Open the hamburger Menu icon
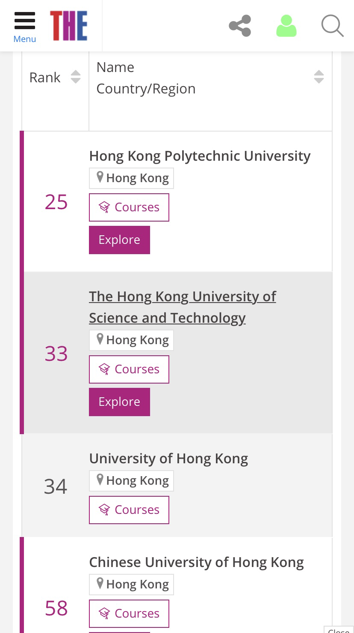Image resolution: width=354 pixels, height=633 pixels. [24, 26]
